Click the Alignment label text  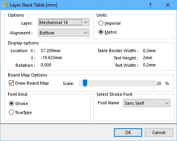21,33
